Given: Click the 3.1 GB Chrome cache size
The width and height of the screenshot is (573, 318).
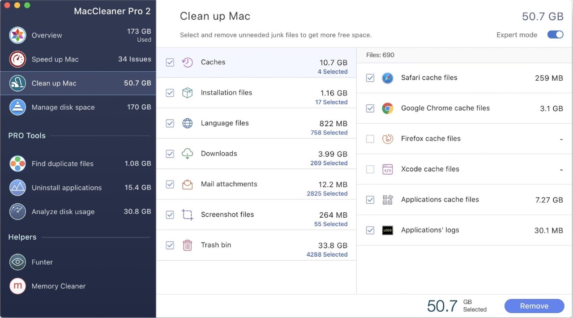Looking at the screenshot, I should coord(552,108).
